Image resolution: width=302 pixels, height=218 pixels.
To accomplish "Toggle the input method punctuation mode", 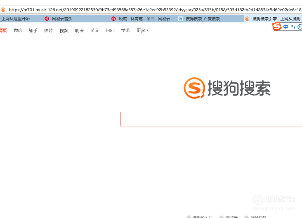I will pos(293,27).
